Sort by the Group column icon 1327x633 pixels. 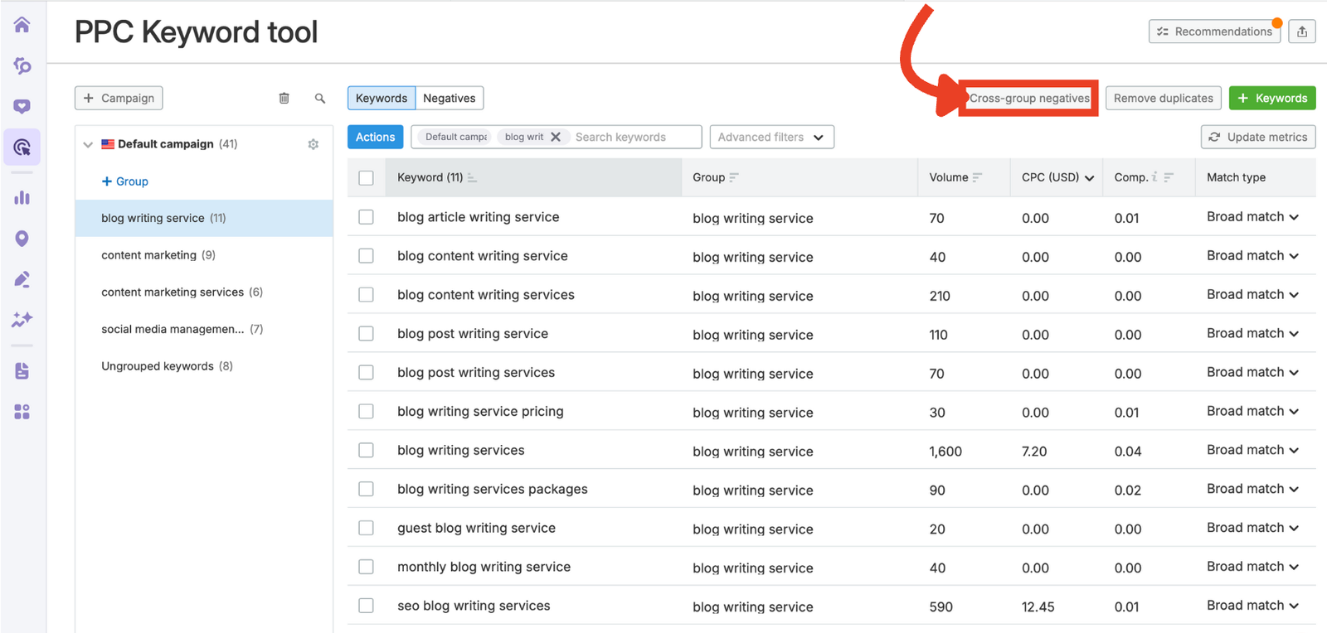(734, 177)
